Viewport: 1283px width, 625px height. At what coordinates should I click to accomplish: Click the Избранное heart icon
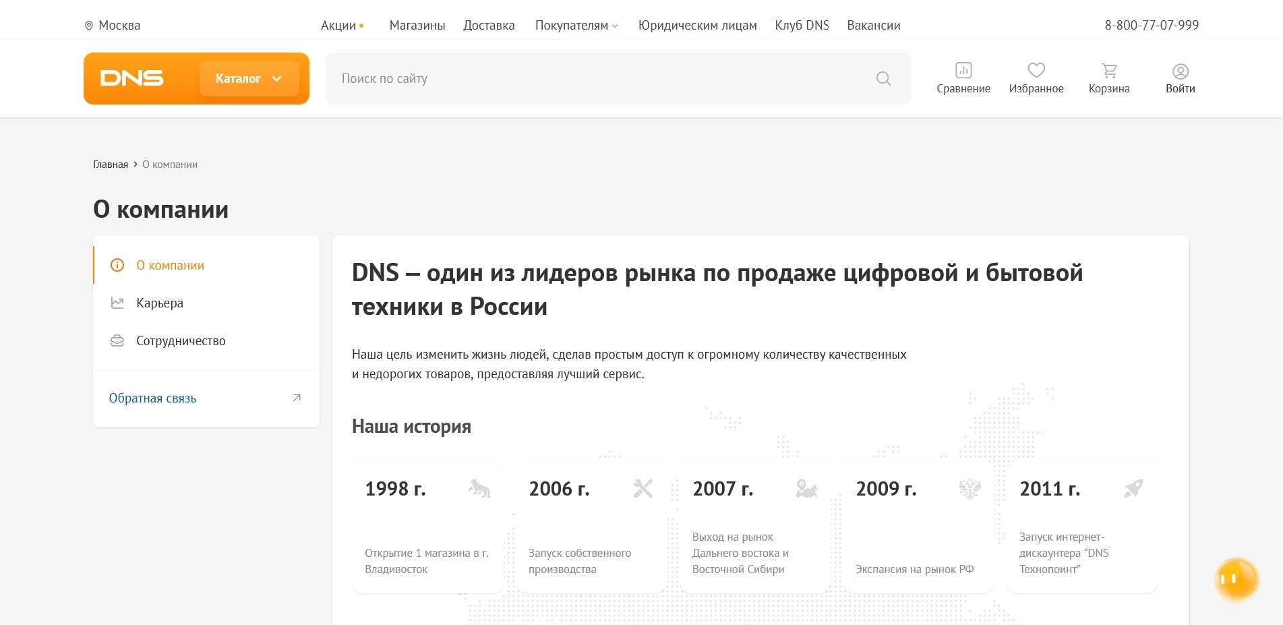(1036, 69)
